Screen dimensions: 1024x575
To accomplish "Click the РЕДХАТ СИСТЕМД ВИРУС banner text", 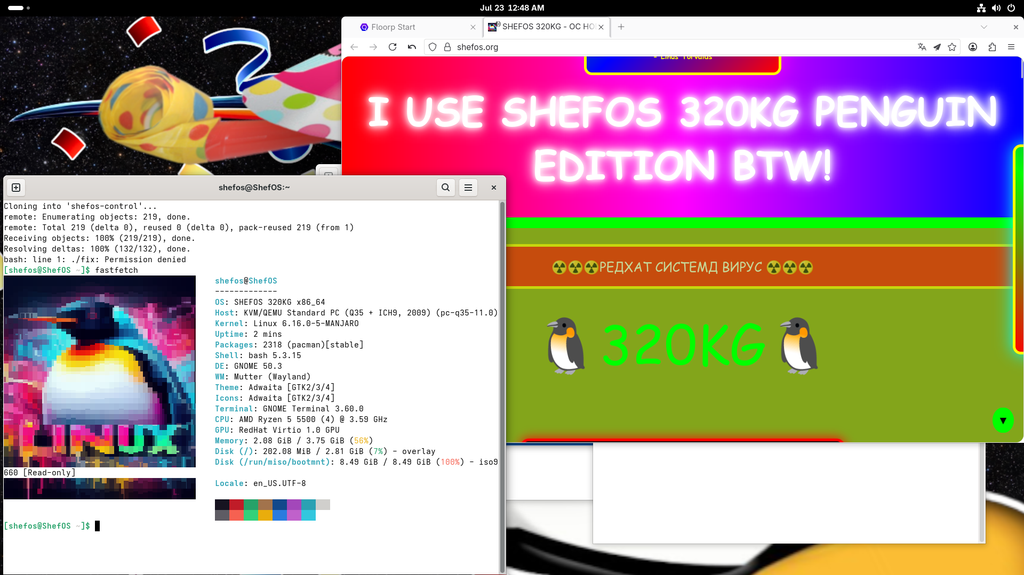I will tap(682, 267).
